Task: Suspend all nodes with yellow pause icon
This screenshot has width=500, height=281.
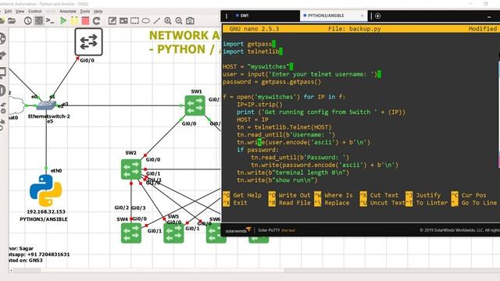Action: [x=74, y=21]
